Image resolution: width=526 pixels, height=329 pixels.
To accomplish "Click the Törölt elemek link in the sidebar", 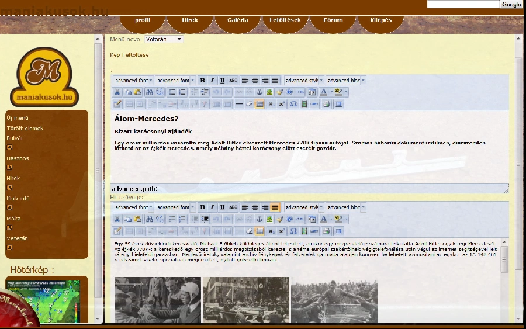I will [x=25, y=128].
